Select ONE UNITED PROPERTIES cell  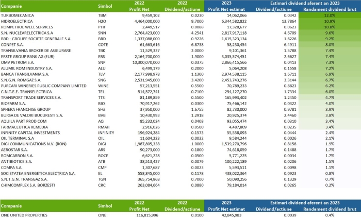[24, 215]
